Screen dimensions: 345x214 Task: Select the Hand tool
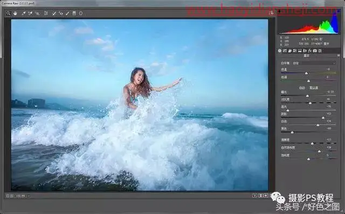click(15, 13)
